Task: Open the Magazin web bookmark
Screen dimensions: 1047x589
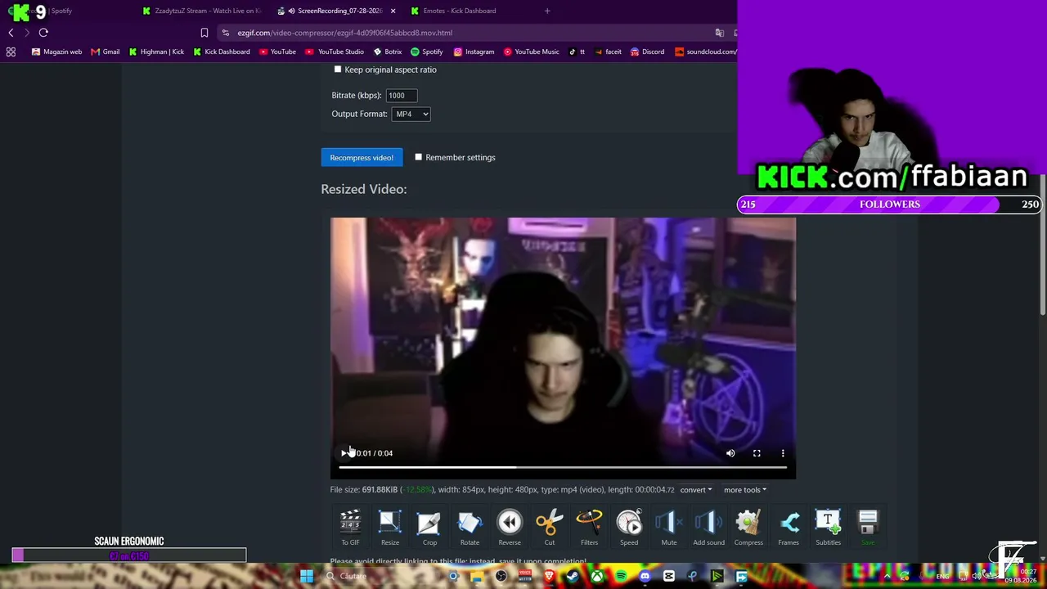Action: (56, 52)
